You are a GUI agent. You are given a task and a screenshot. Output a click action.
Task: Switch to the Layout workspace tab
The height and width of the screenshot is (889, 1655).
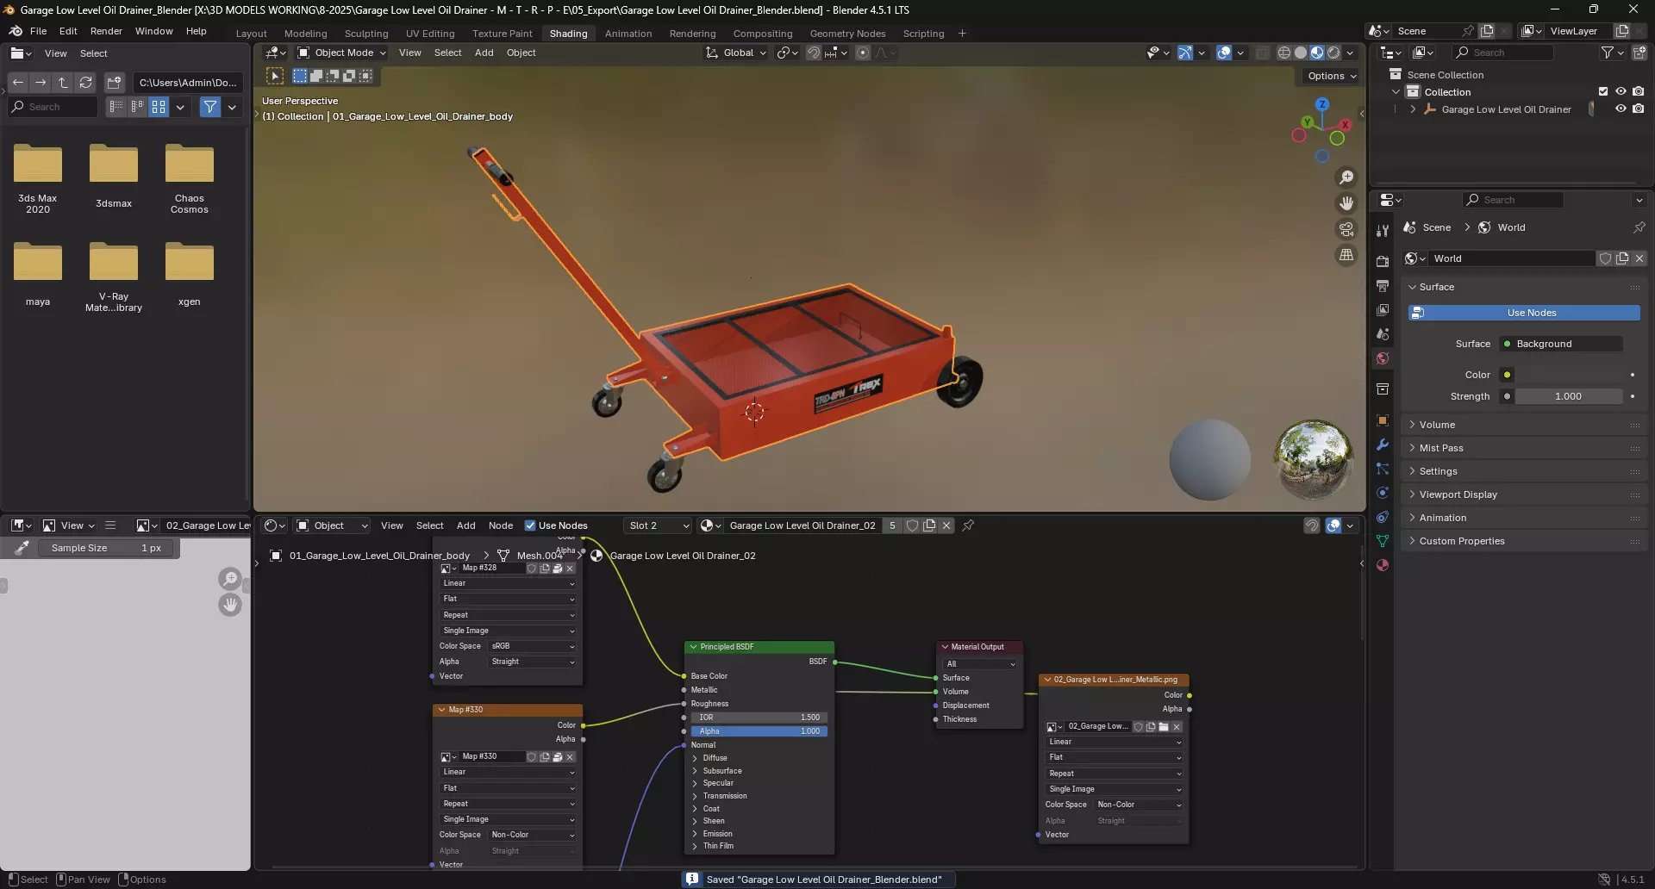point(251,34)
